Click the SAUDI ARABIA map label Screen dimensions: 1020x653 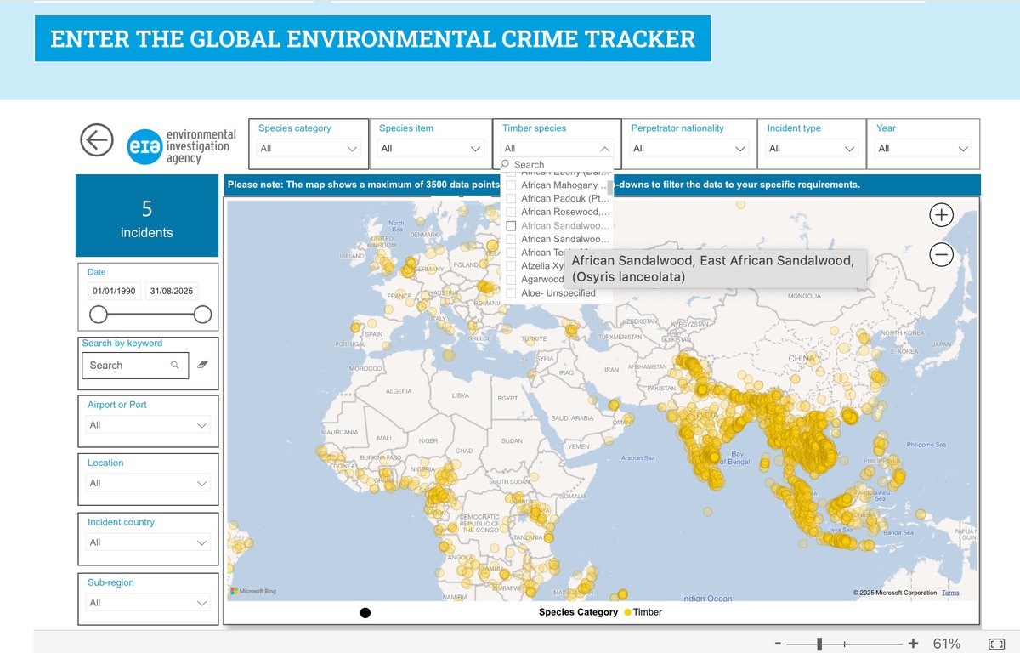(572, 417)
